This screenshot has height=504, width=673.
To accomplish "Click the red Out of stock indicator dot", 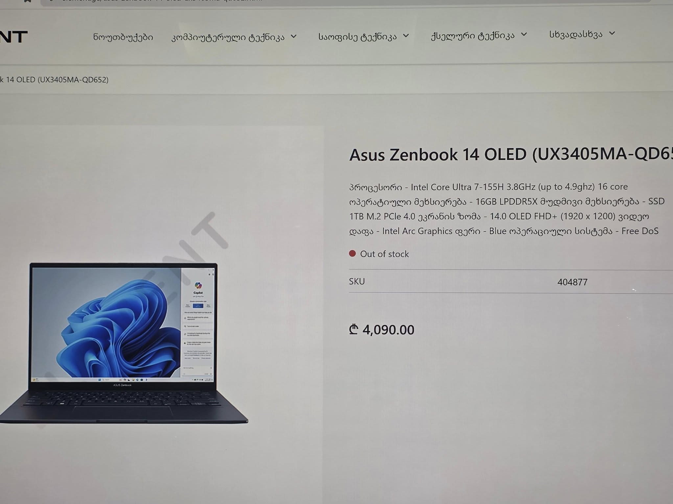I will click(352, 253).
